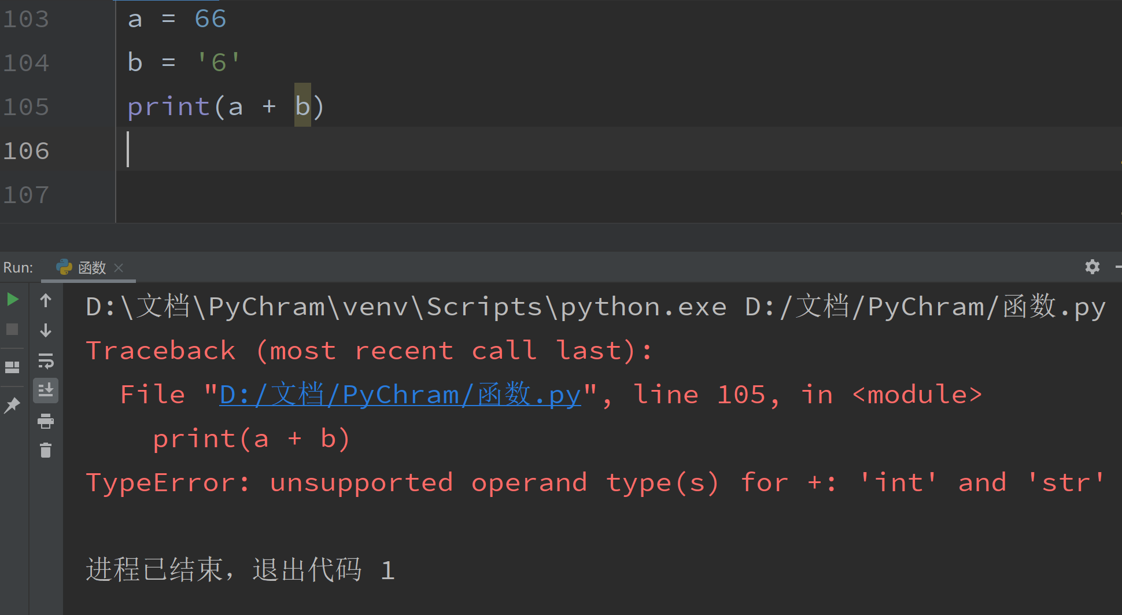Click the print keyword on line 105
The width and height of the screenshot is (1122, 615).
pos(168,107)
